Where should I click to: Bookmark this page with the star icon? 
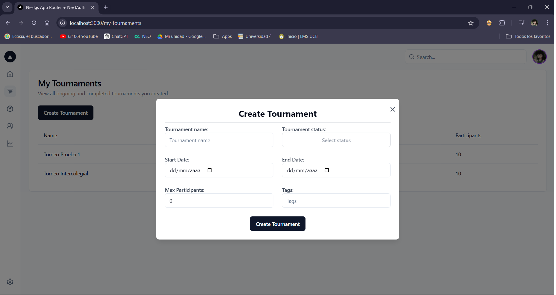click(x=471, y=23)
